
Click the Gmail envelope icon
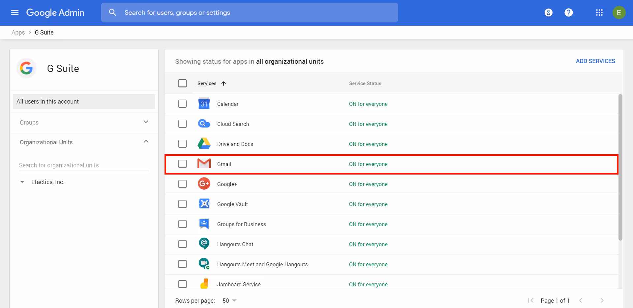point(204,164)
